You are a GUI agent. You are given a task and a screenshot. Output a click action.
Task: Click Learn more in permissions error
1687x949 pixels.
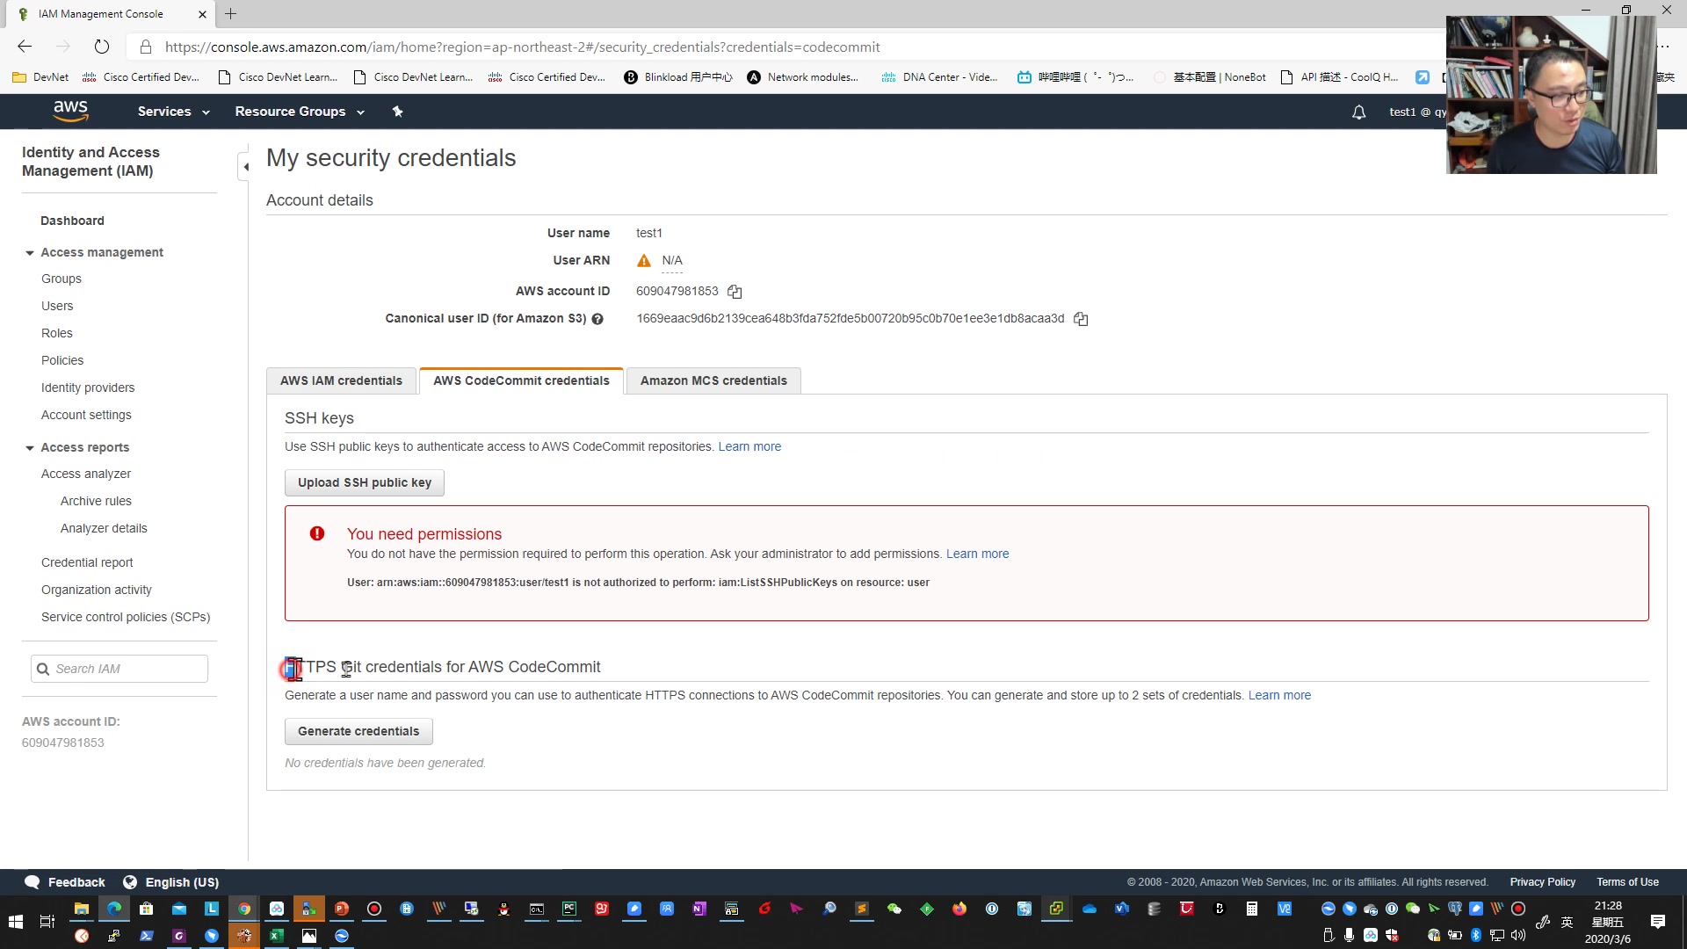(977, 554)
